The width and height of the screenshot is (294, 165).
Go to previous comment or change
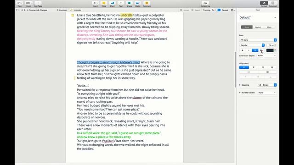22,10
